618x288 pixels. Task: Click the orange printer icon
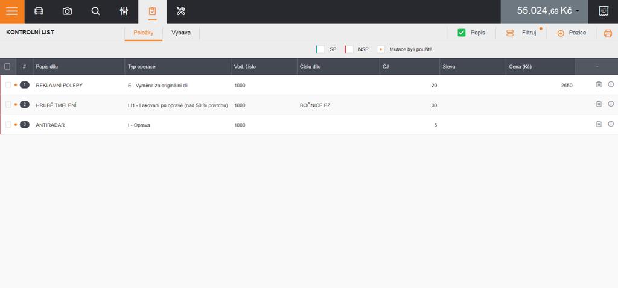tap(608, 34)
